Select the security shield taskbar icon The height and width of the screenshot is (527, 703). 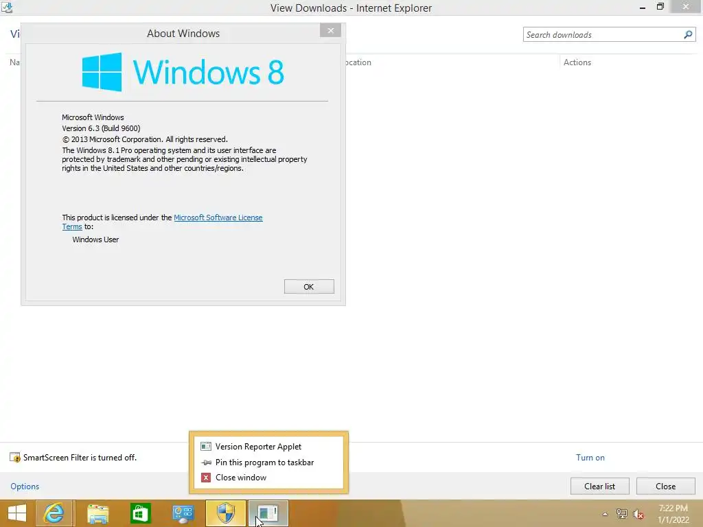pos(226,513)
